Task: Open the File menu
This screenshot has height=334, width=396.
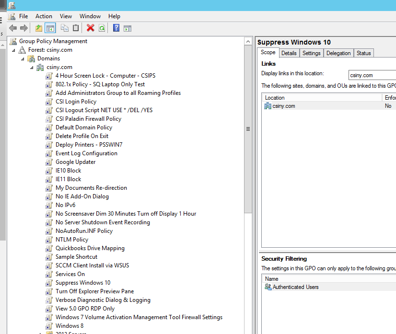Action: tap(23, 16)
